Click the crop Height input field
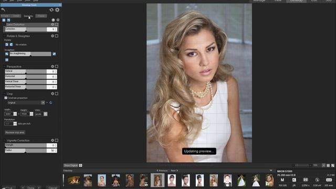Screen dimensions: 336x189 (x=25, y=114)
